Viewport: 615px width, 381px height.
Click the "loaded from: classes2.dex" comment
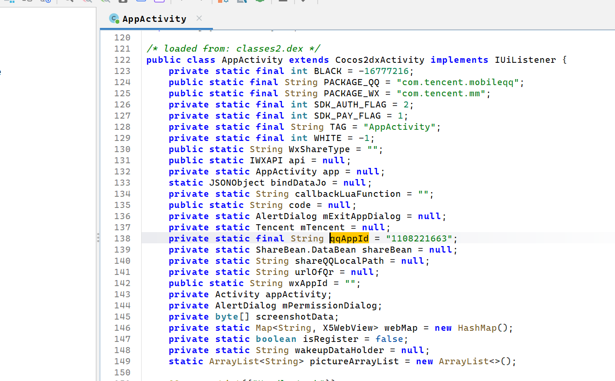pyautogui.click(x=233, y=49)
